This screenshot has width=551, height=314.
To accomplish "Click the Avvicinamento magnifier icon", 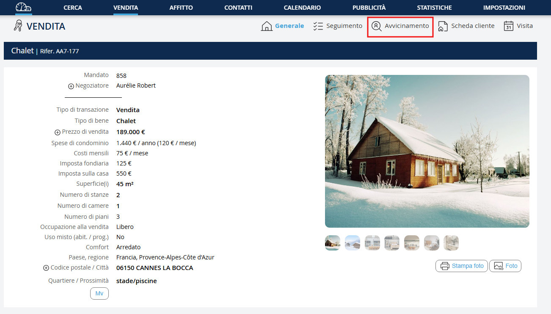I will pos(376,26).
